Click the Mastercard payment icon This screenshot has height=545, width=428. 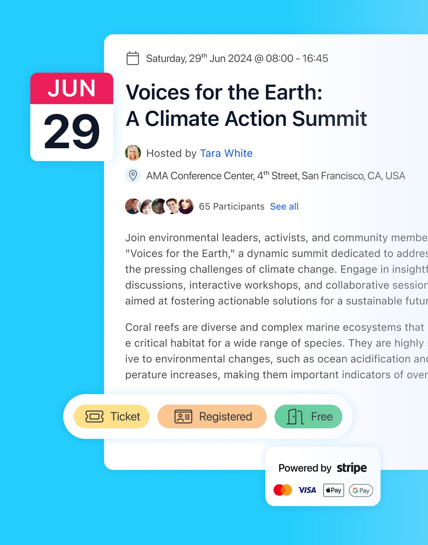tap(282, 490)
